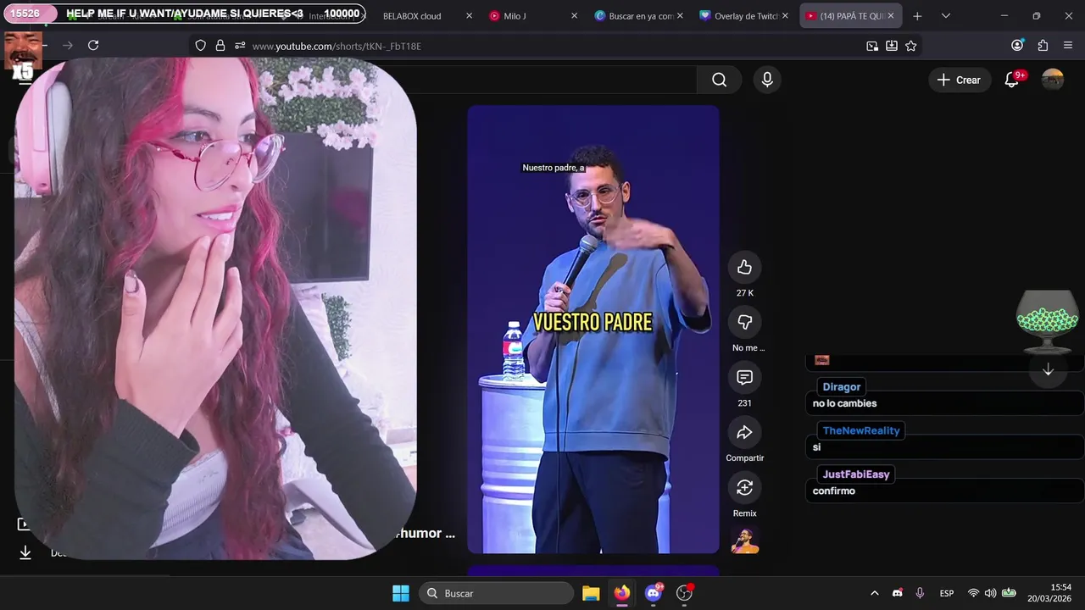
Task: Select chat message 'no lo cambies'
Action: (x=844, y=403)
